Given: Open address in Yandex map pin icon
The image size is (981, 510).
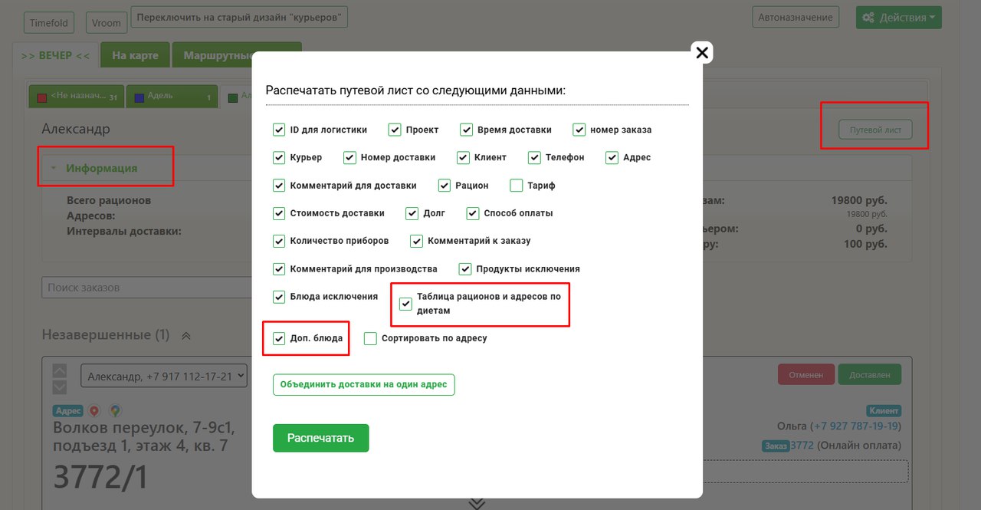Looking at the screenshot, I should pos(94,411).
